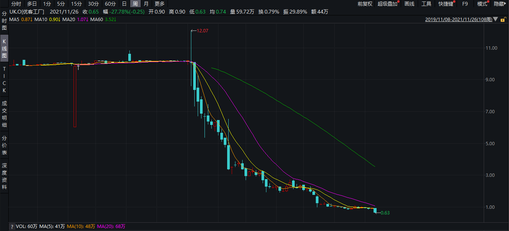Open the 深度资料 side tab
The height and width of the screenshot is (231, 509).
4,176
